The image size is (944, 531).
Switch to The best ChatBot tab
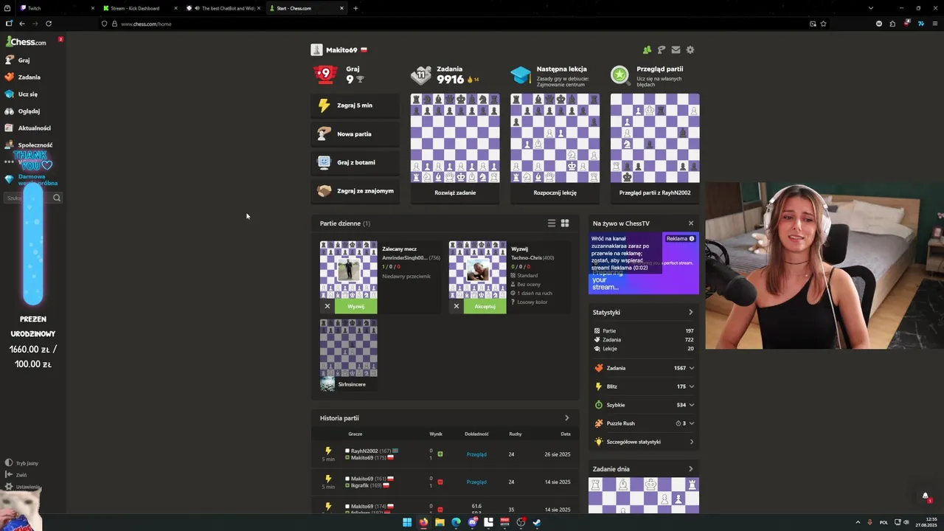point(223,8)
